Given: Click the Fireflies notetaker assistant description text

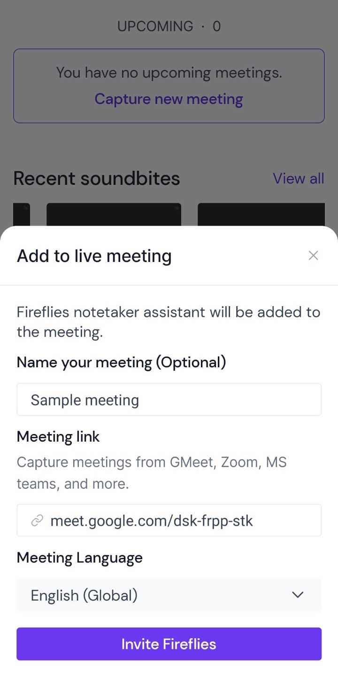Looking at the screenshot, I should tap(169, 322).
